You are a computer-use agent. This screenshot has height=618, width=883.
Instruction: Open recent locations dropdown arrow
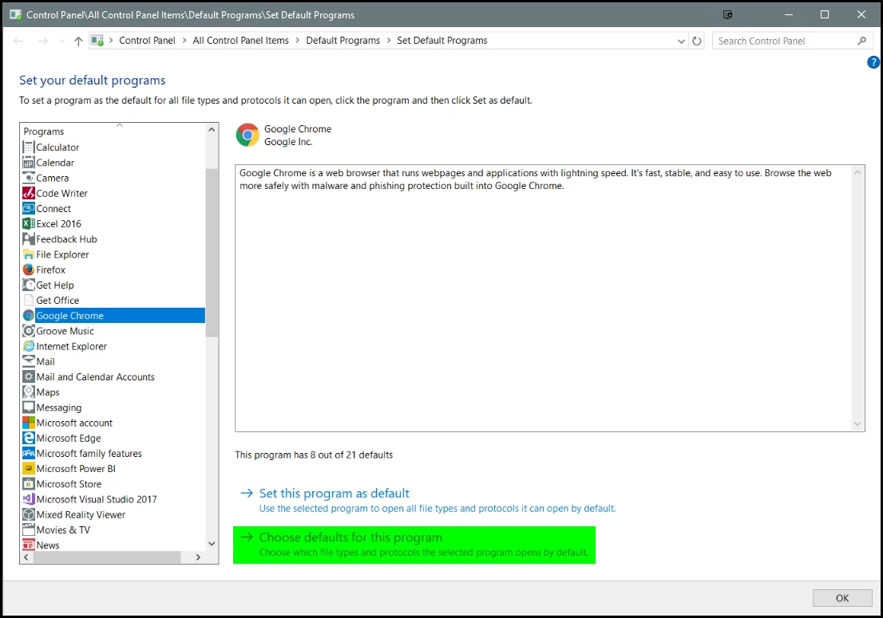point(62,41)
